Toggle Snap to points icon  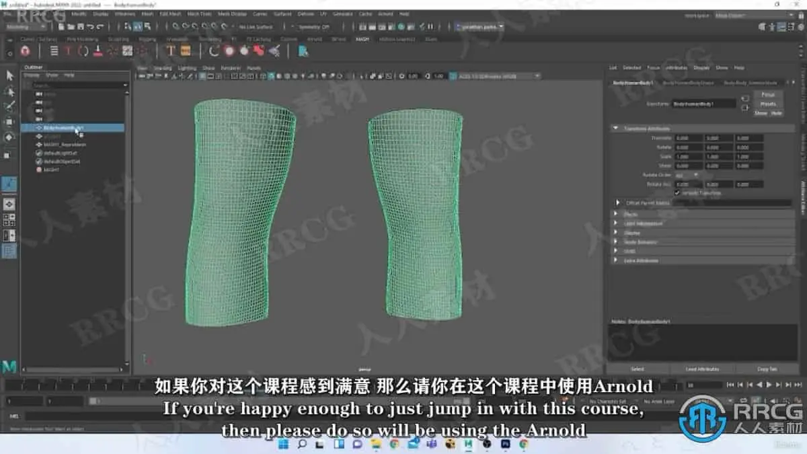pyautogui.click(x=195, y=26)
